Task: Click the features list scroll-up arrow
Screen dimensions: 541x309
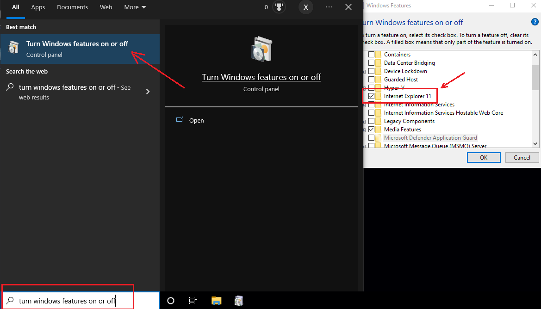Action: pos(535,55)
